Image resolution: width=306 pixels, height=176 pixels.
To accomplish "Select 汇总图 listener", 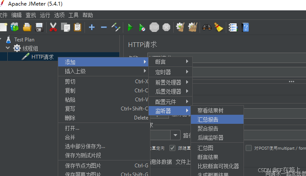I will pos(217,148).
